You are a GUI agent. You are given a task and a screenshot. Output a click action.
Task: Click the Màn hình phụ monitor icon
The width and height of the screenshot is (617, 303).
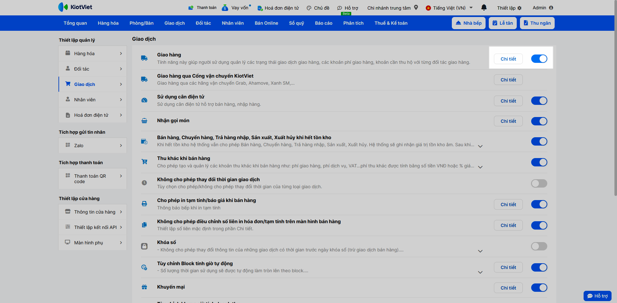[x=67, y=242]
